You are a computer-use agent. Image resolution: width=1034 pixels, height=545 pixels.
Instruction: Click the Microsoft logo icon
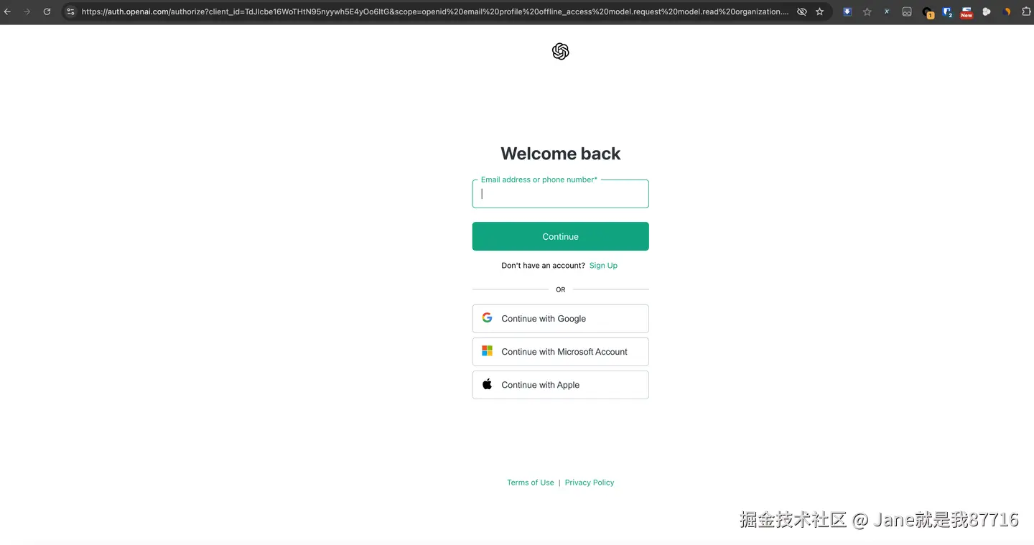click(x=487, y=351)
